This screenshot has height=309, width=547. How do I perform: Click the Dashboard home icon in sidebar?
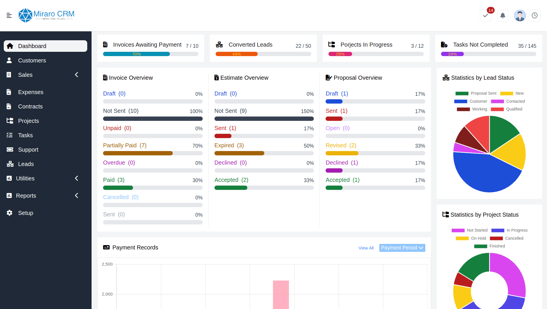10,46
